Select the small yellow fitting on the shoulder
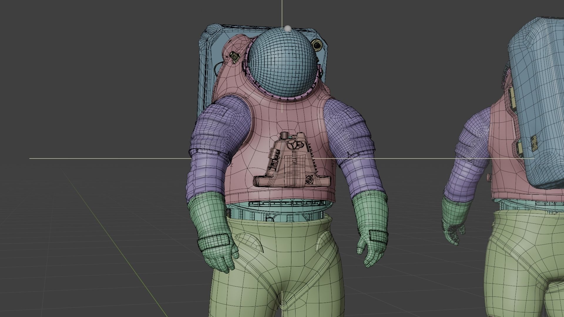Image resolution: width=564 pixels, height=317 pixels. click(x=234, y=56)
